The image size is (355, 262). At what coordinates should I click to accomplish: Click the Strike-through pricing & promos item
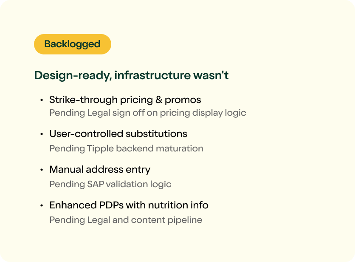[125, 100]
